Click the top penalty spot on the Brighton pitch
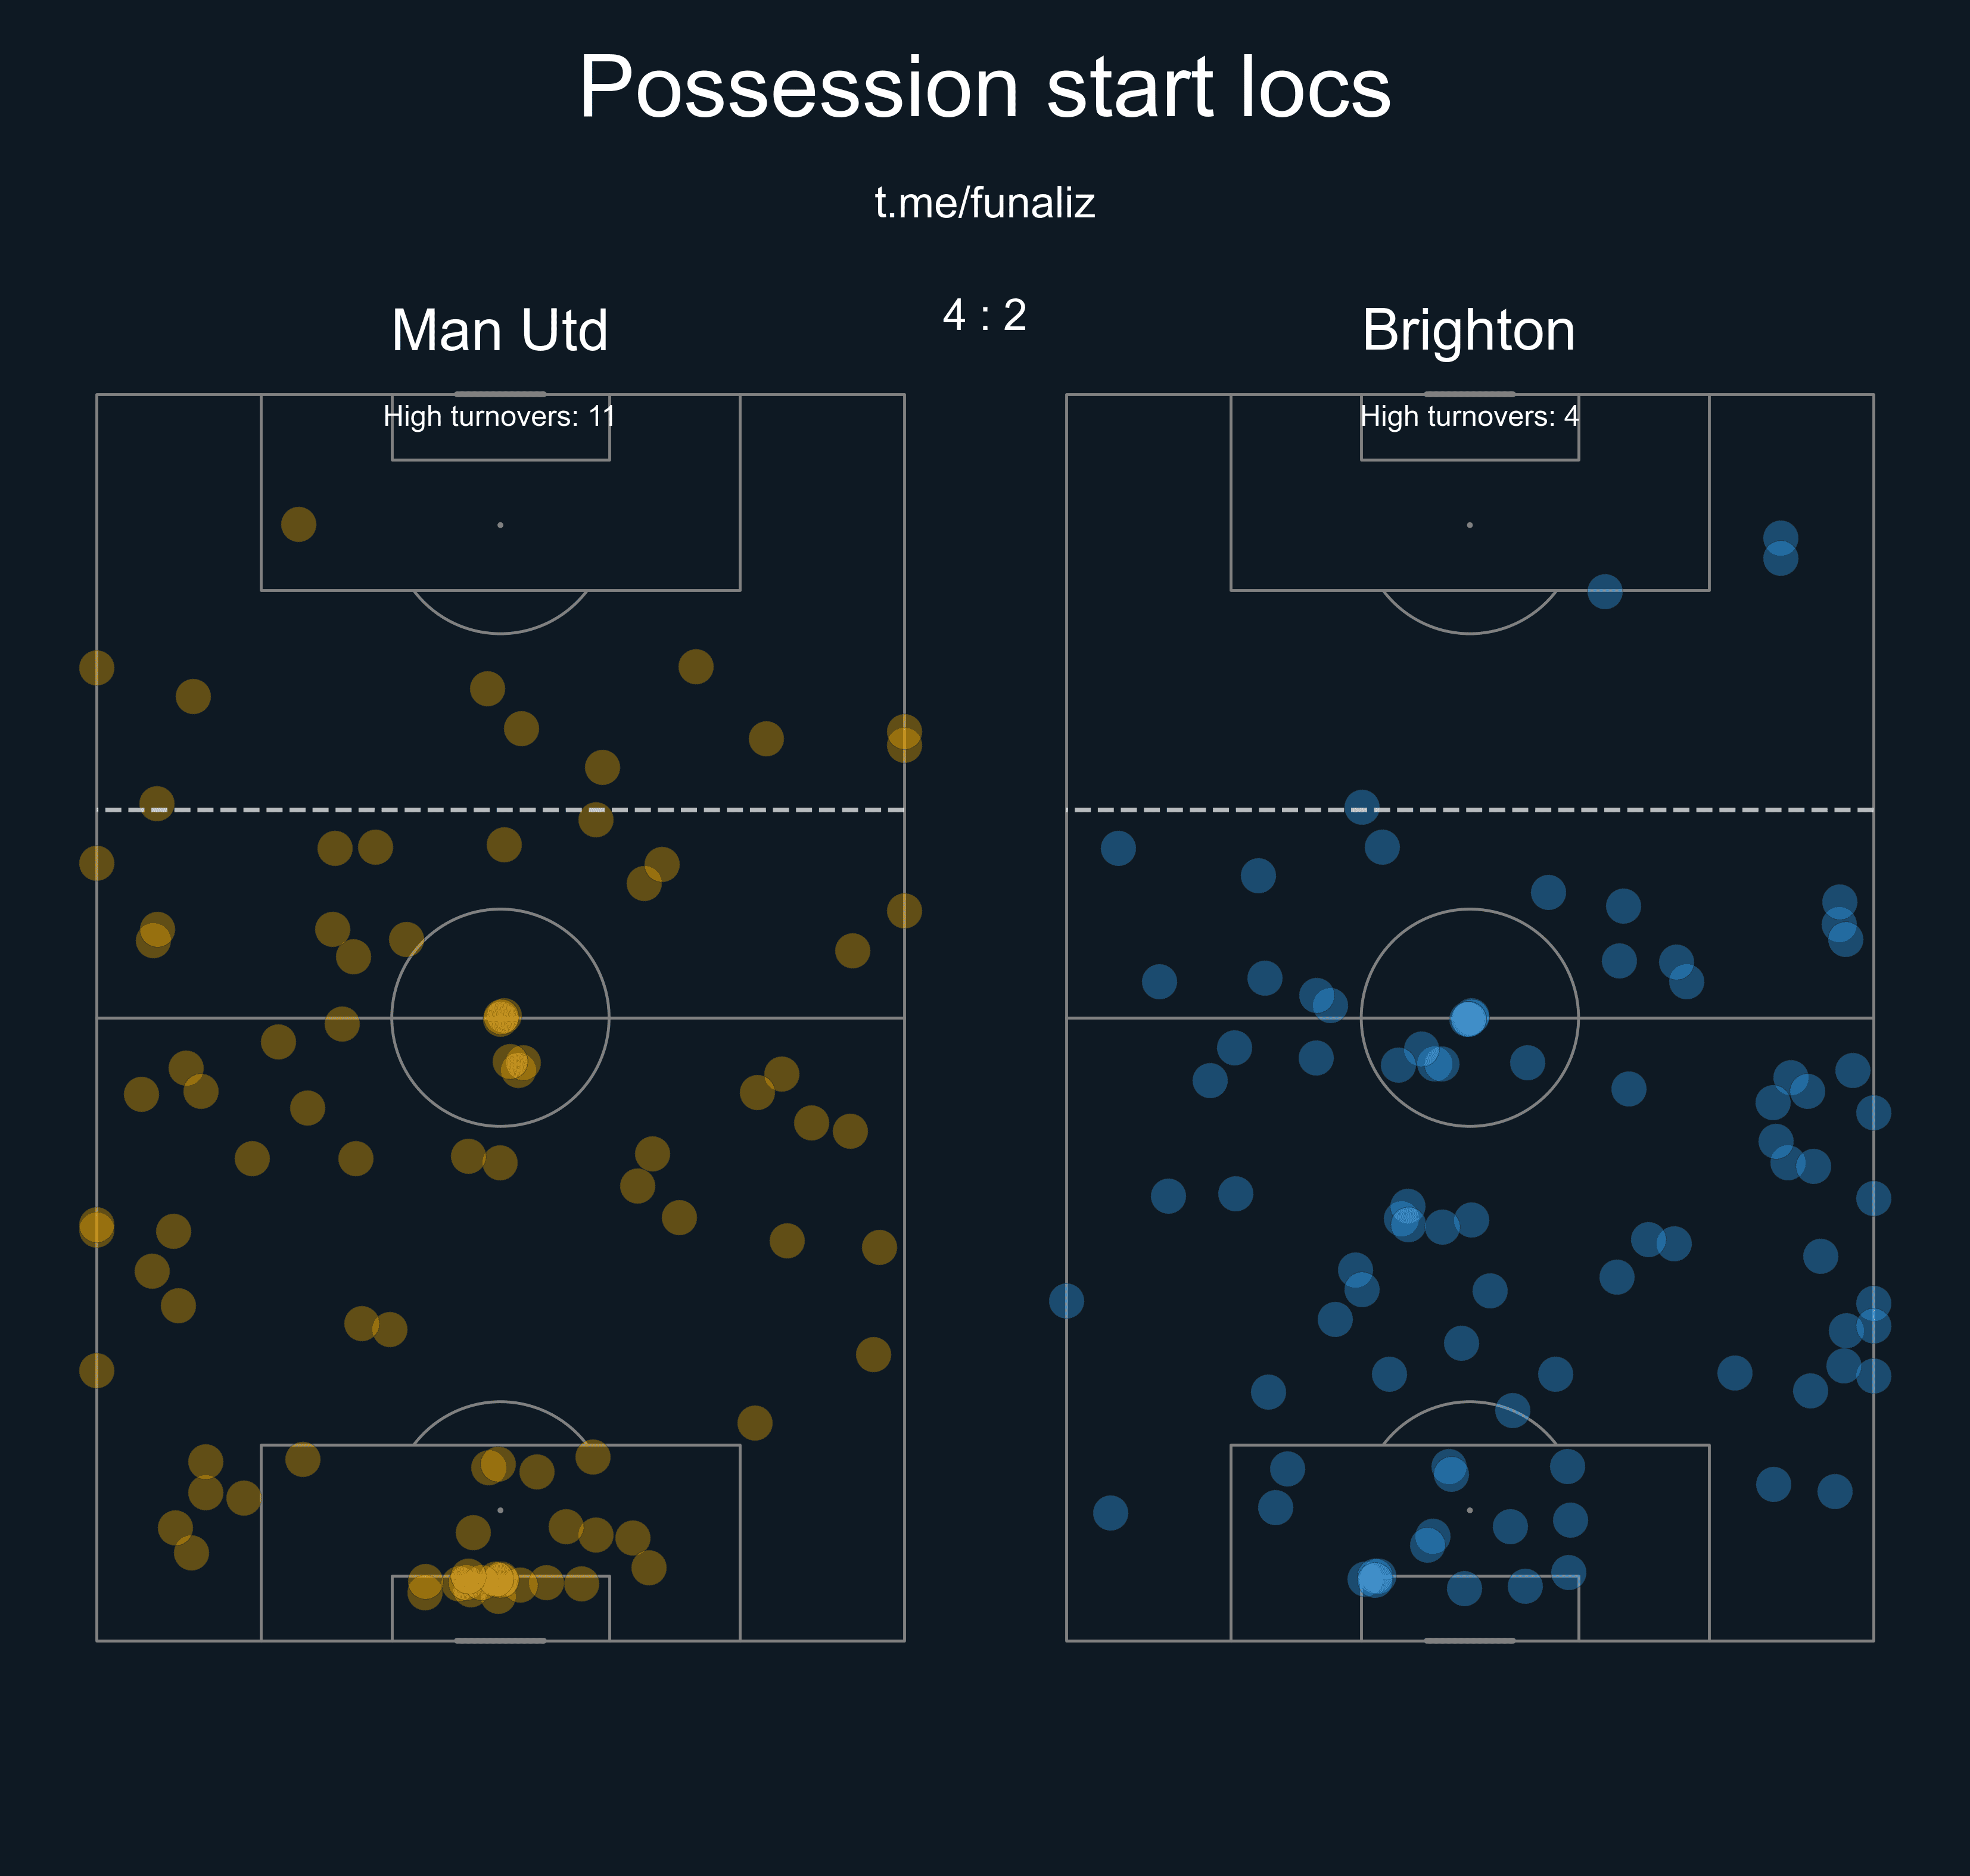 1469,525
